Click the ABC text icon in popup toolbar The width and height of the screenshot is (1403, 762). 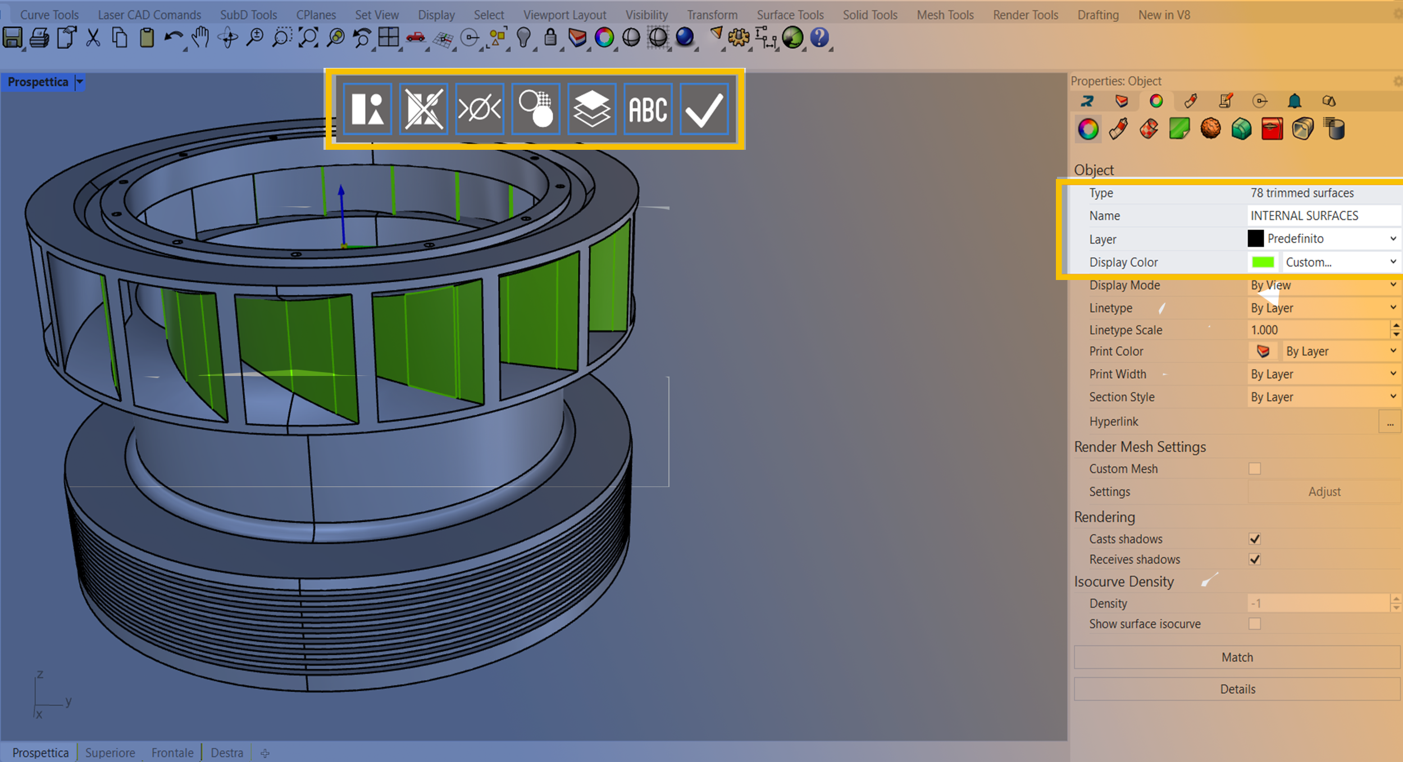pos(648,109)
